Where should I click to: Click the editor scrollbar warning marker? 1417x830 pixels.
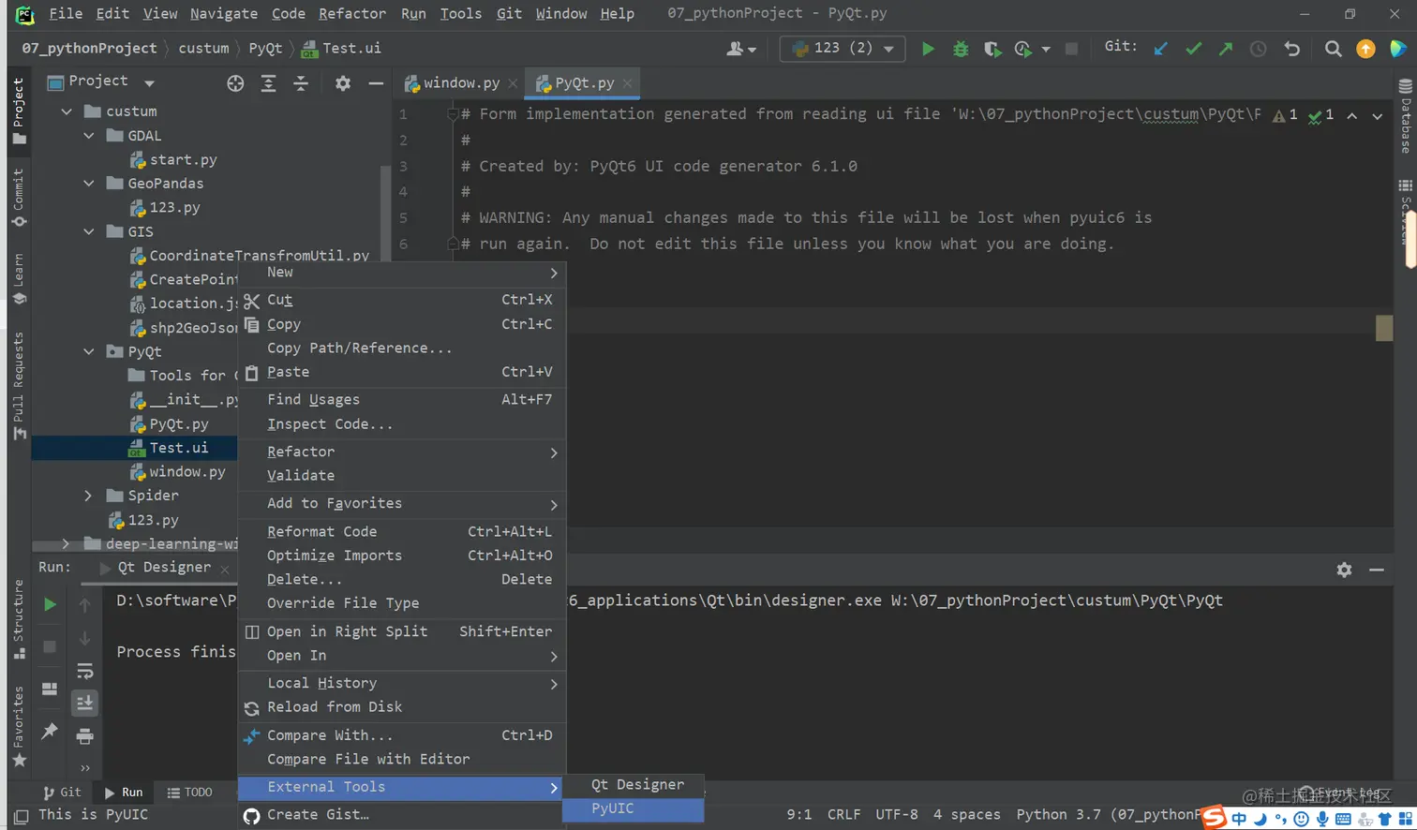(1383, 328)
